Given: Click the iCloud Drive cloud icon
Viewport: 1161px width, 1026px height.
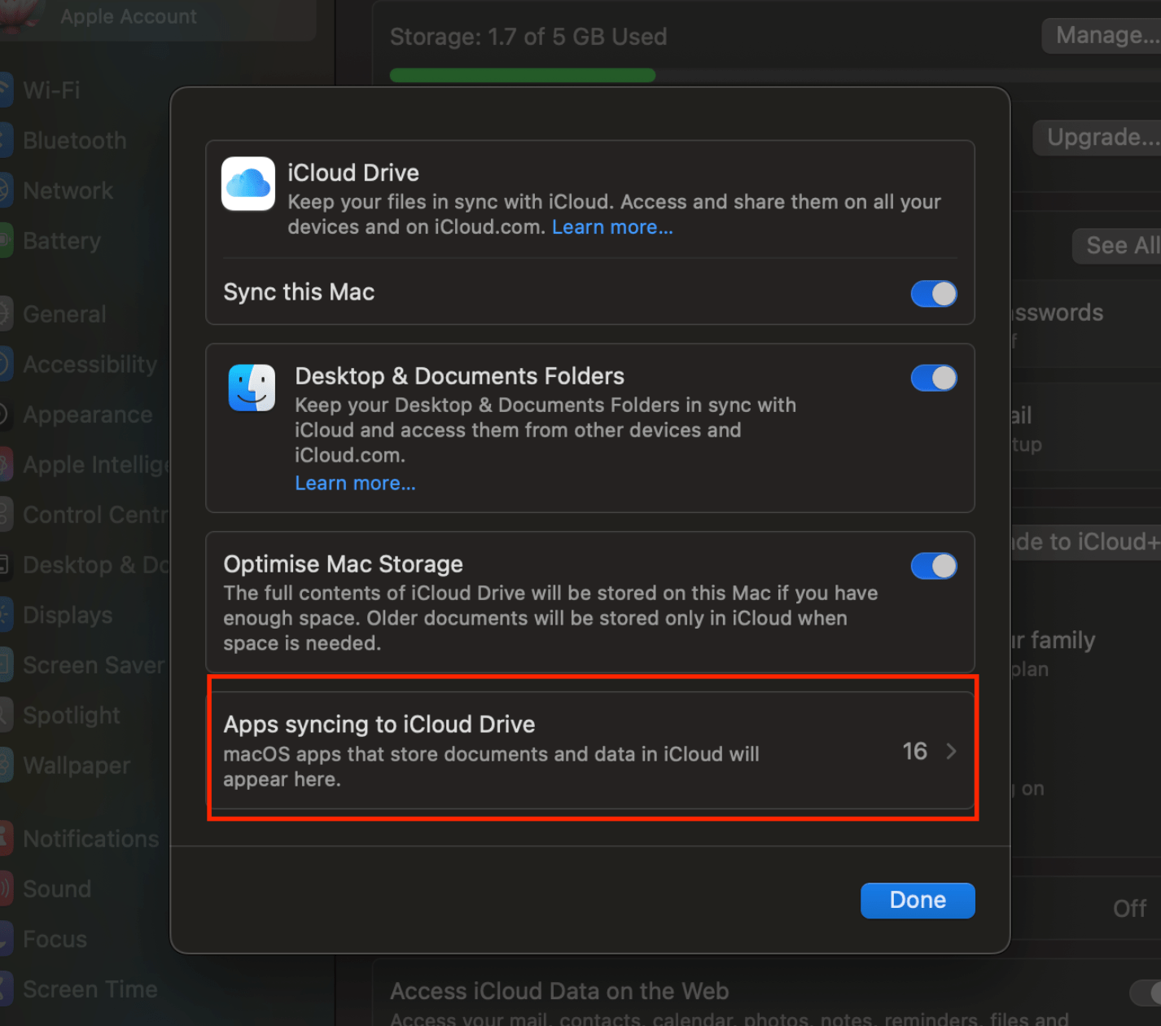Looking at the screenshot, I should coord(248,183).
